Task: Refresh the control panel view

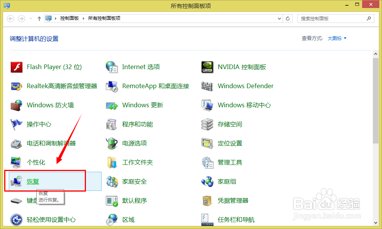Action: [288, 18]
